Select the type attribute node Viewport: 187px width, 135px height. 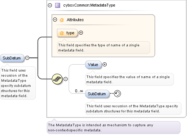[67, 33]
